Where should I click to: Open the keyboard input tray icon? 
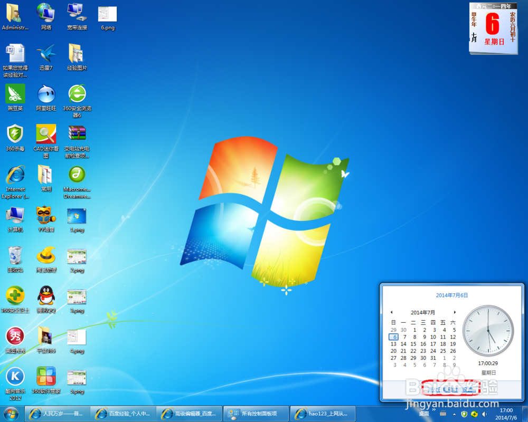click(x=443, y=414)
